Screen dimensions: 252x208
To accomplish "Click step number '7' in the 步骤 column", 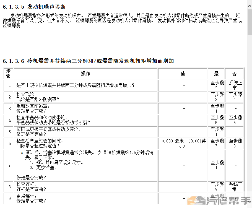I will (10, 165).
